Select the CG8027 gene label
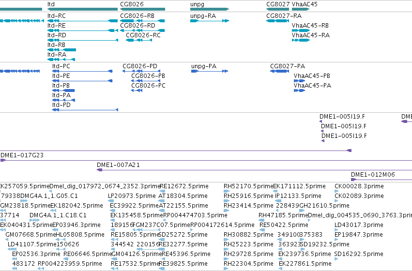The image size is (412, 271). 278,4
